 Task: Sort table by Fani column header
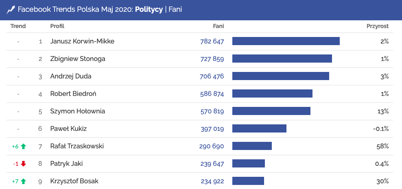pos(218,26)
